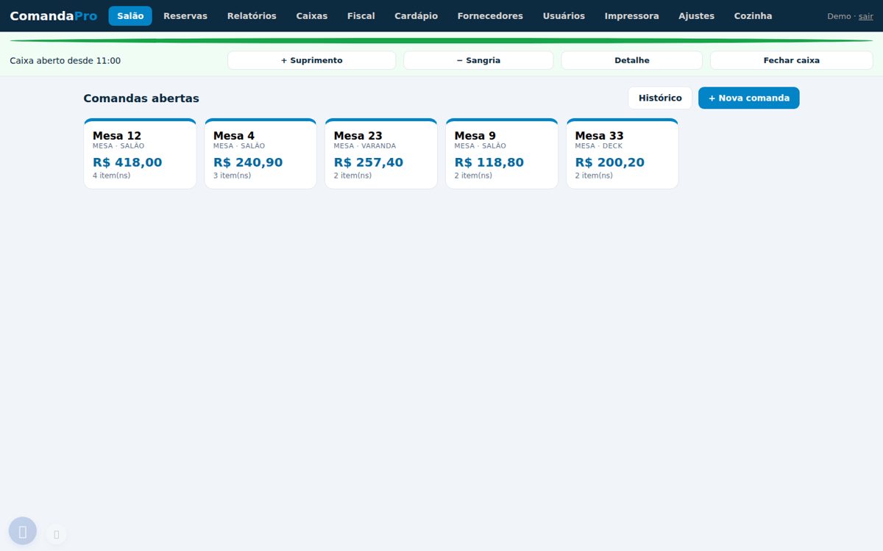Click the small white round floating button

click(x=56, y=535)
